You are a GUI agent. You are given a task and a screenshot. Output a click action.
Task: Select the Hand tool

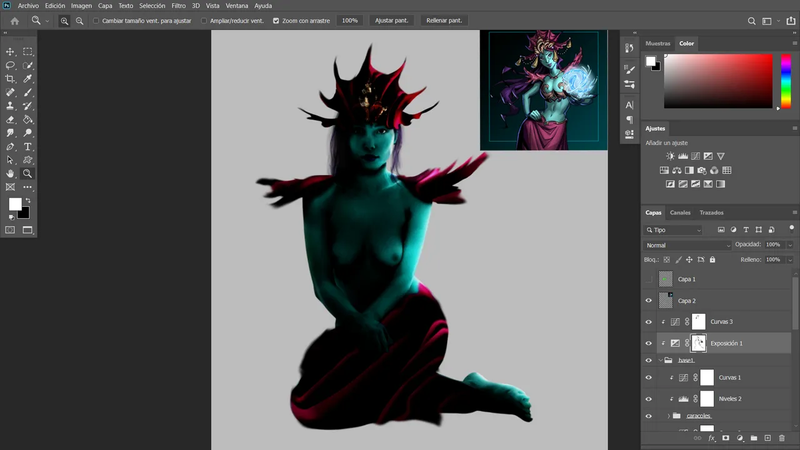click(x=10, y=174)
